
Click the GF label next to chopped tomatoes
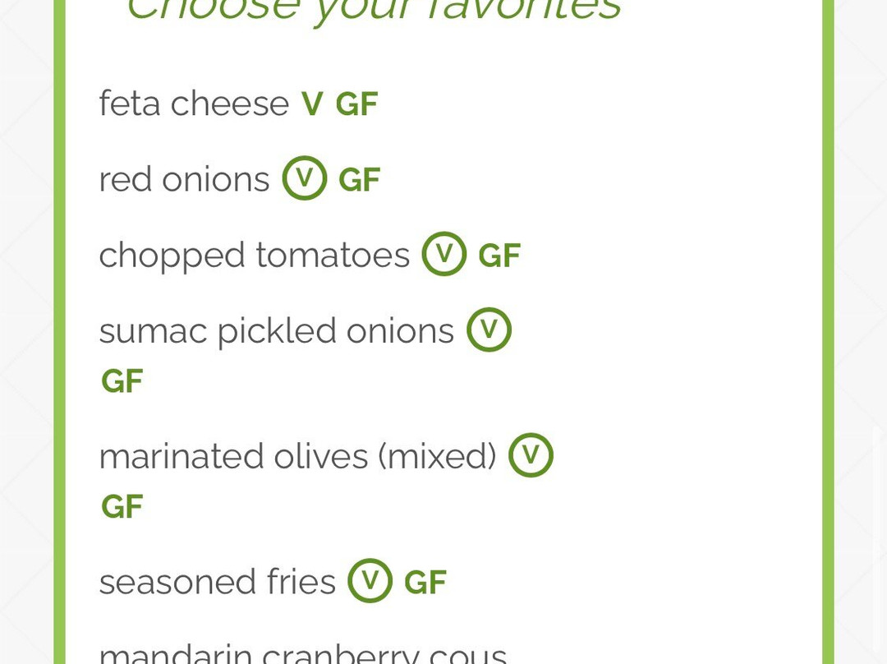[x=499, y=256]
